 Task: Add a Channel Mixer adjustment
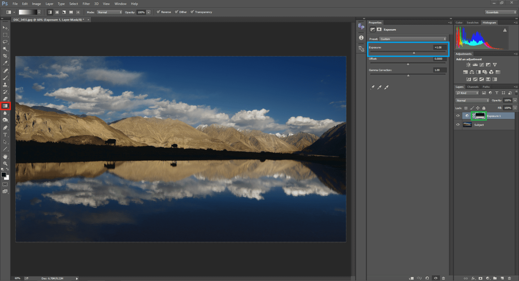[x=491, y=72]
